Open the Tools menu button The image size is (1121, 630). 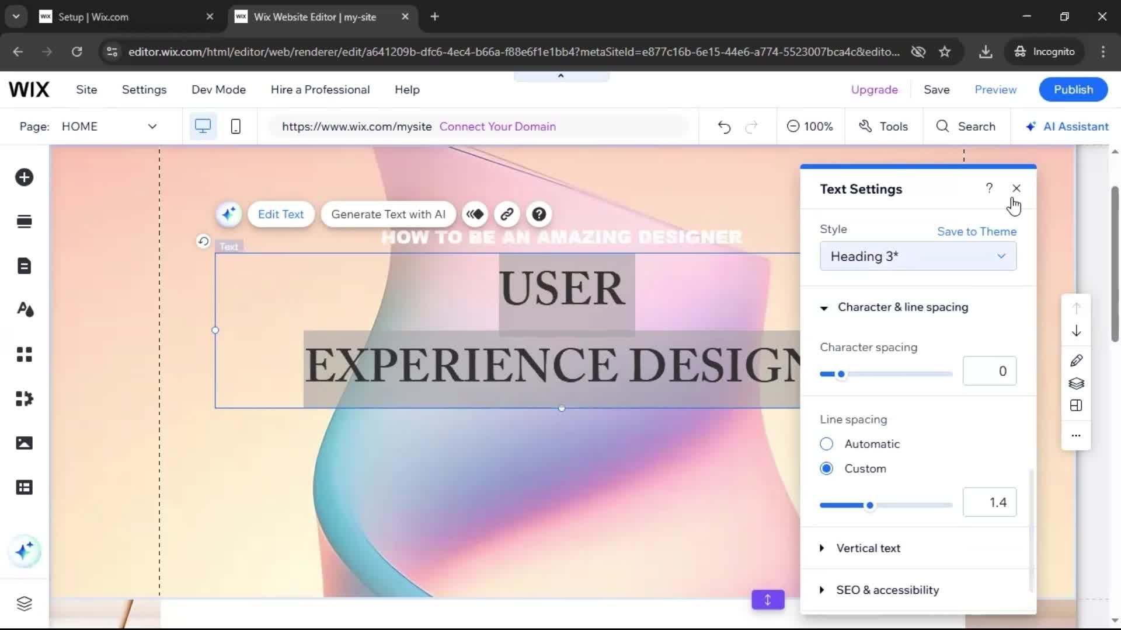click(883, 127)
